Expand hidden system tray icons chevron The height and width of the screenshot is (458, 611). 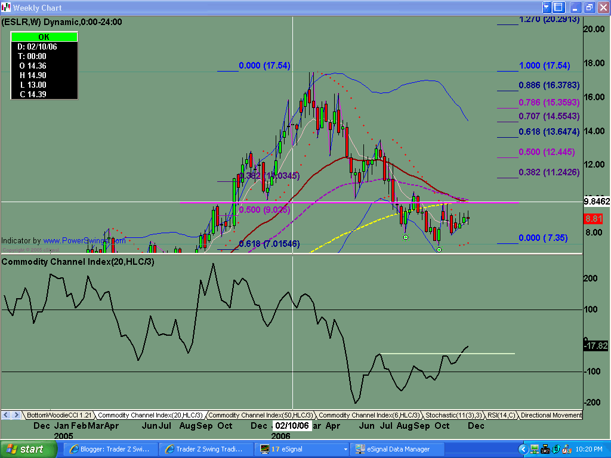523,449
